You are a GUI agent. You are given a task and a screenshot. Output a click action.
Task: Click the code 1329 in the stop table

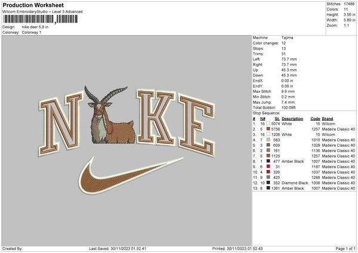point(316,145)
